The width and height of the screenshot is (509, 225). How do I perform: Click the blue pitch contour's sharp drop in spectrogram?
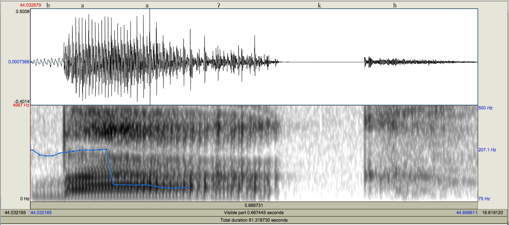110,167
